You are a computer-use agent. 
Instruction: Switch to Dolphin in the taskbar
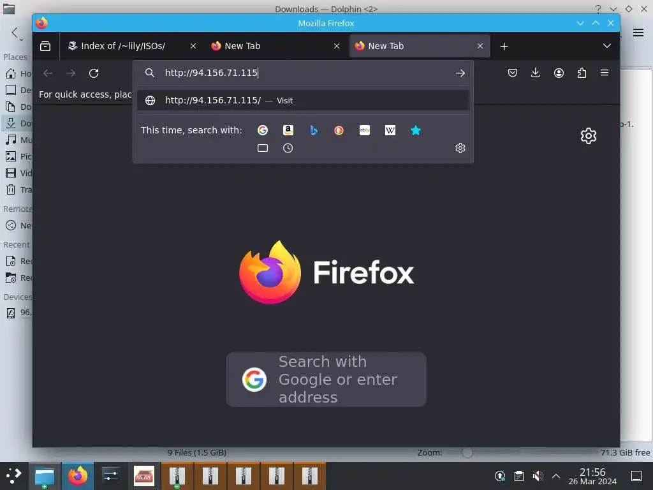click(45, 476)
